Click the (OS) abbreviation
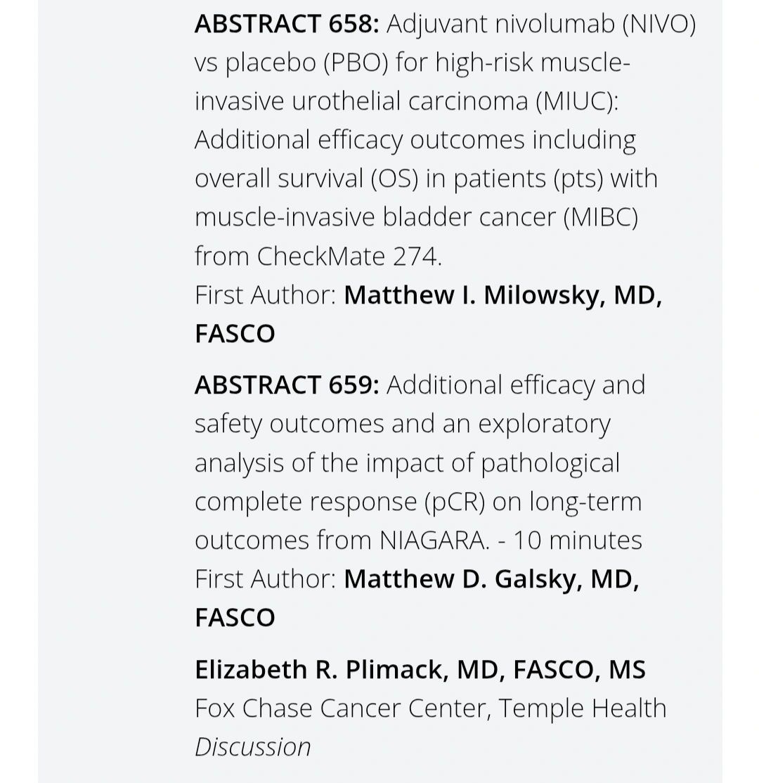This screenshot has width=759, height=783. [x=394, y=179]
